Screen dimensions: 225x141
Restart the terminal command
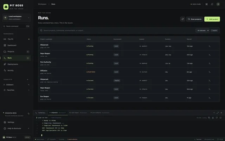pos(217,118)
